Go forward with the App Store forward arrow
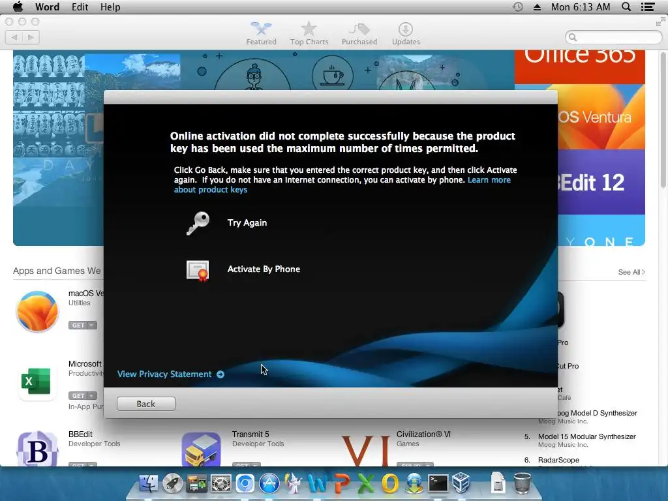 click(31, 37)
